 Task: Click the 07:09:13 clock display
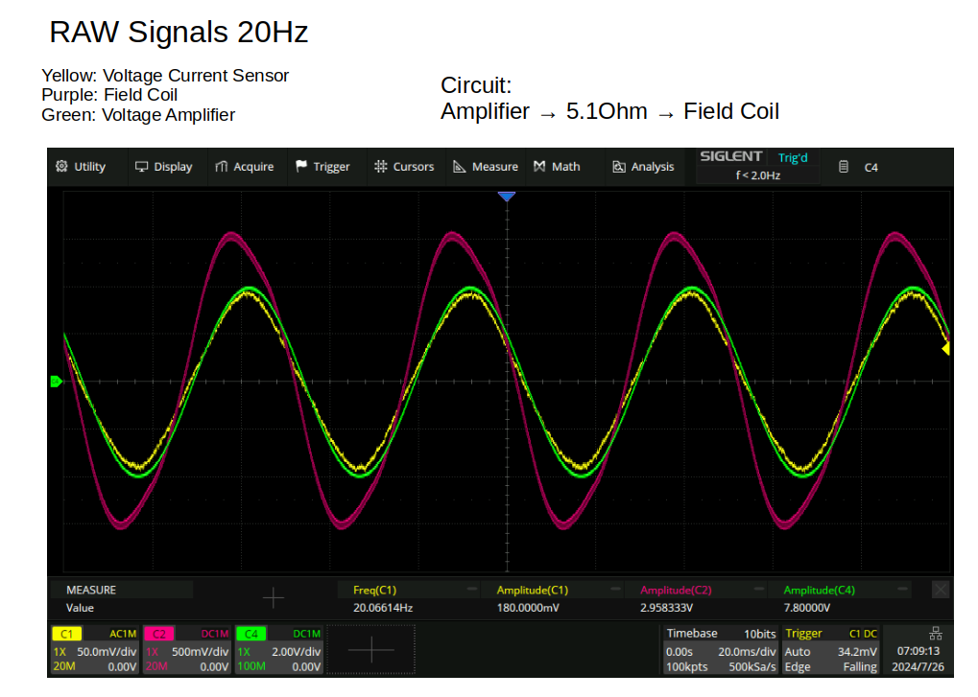coord(918,651)
